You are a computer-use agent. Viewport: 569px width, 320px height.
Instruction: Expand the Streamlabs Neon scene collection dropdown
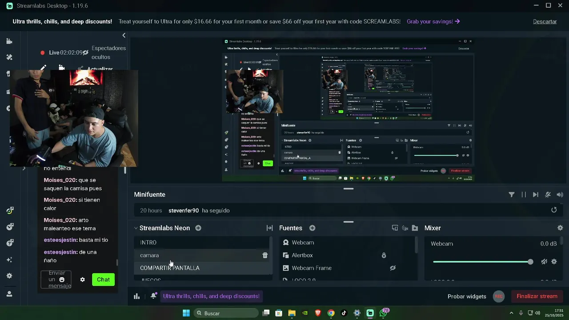coord(136,228)
